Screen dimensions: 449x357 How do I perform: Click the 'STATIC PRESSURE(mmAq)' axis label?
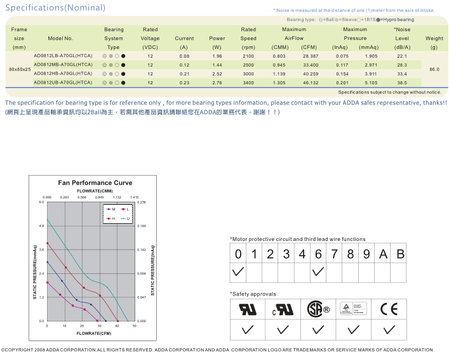35,272
